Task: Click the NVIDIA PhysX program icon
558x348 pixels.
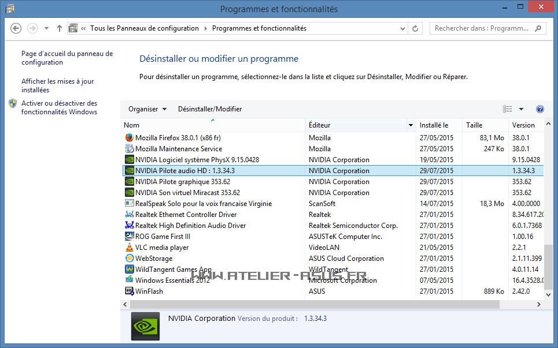Action: pyautogui.click(x=130, y=160)
